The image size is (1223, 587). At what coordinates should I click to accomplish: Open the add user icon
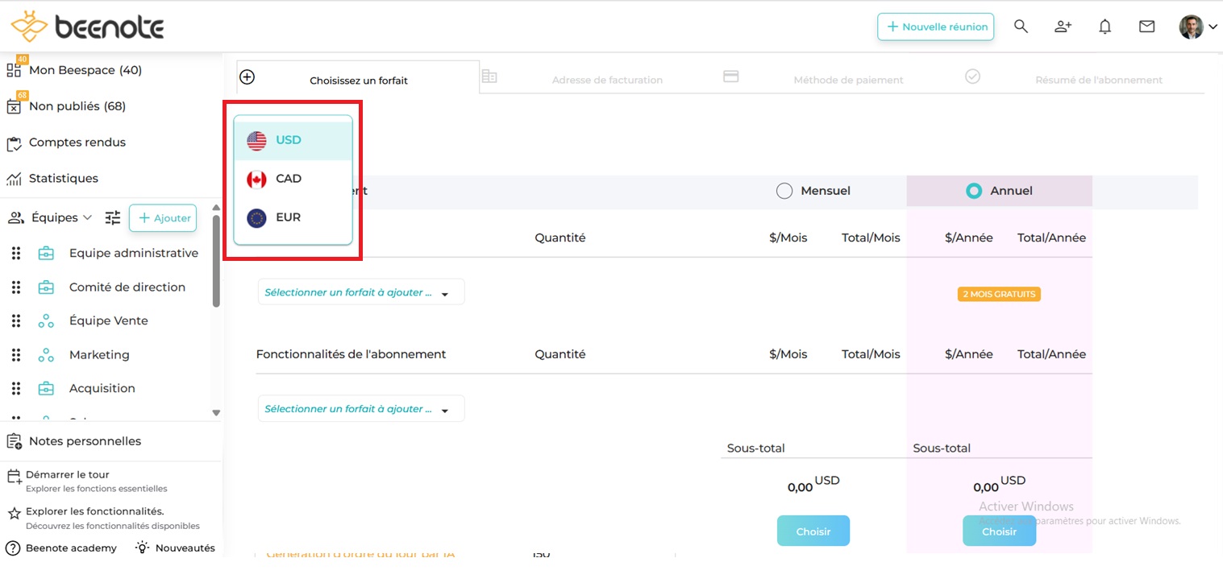pyautogui.click(x=1063, y=27)
